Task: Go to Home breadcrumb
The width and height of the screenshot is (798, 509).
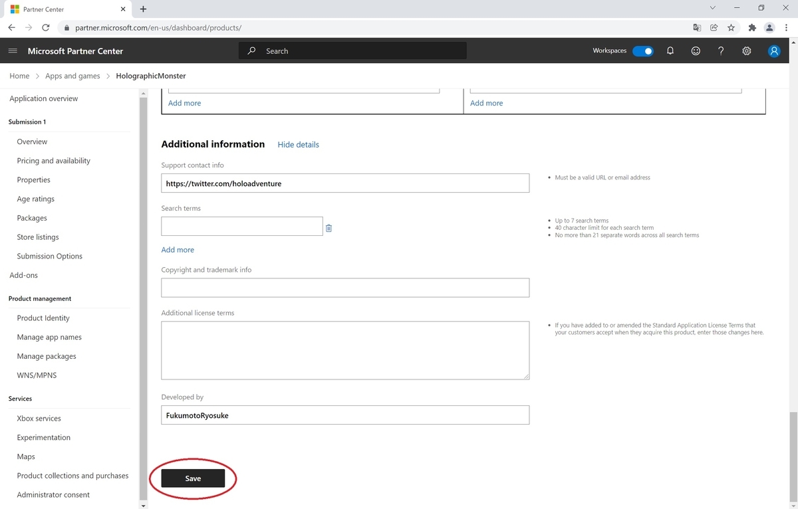Action: pos(19,76)
